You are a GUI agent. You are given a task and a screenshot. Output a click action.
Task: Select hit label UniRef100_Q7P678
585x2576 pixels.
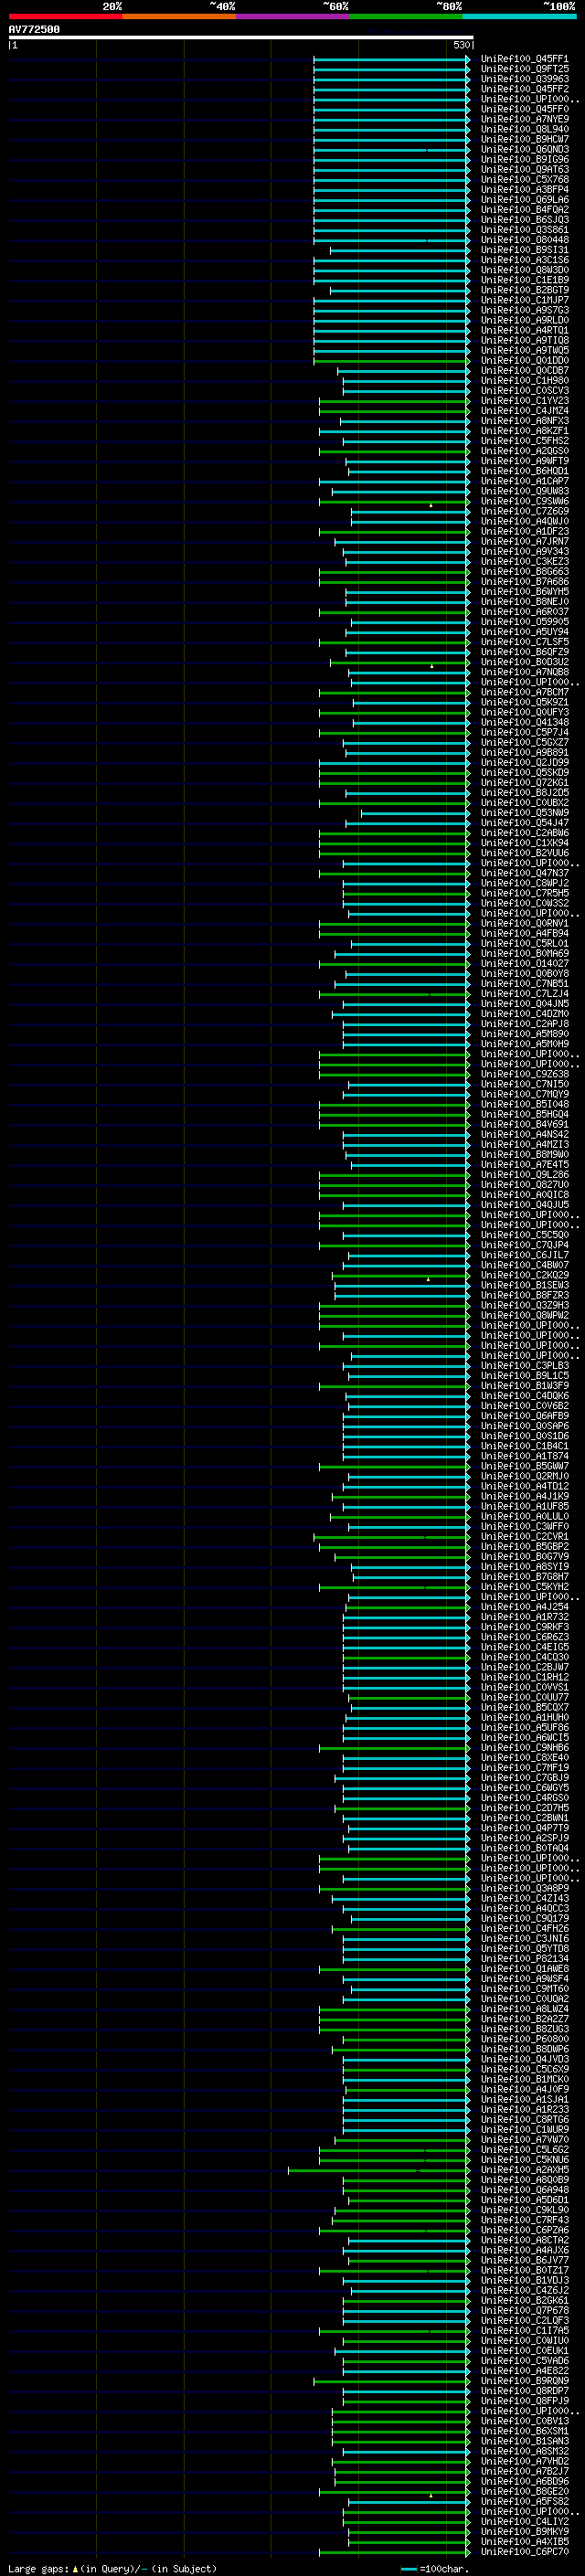[x=525, y=2310]
